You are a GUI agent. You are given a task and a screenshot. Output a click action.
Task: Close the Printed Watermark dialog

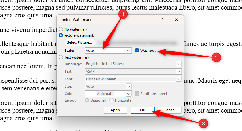pyautogui.click(x=176, y=19)
